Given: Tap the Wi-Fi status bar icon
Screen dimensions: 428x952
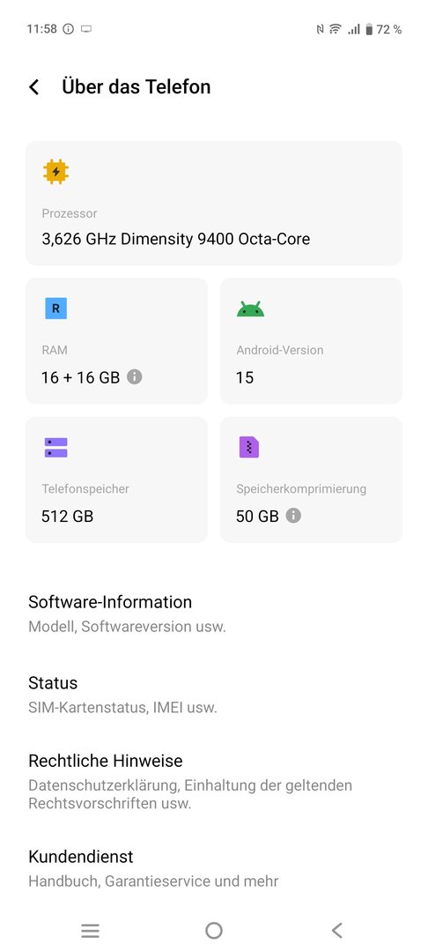Looking at the screenshot, I should (x=335, y=29).
